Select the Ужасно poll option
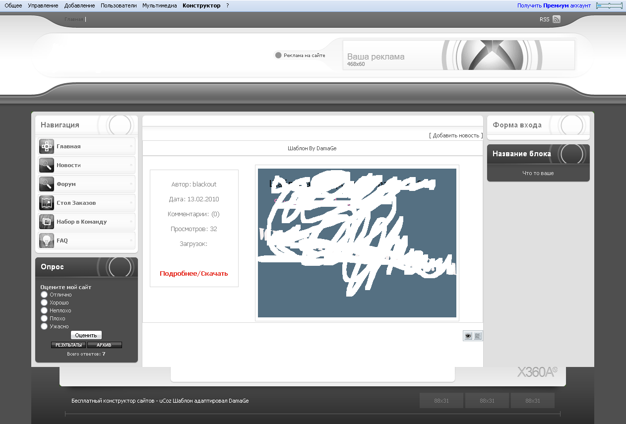This screenshot has height=424, width=626. click(x=44, y=326)
